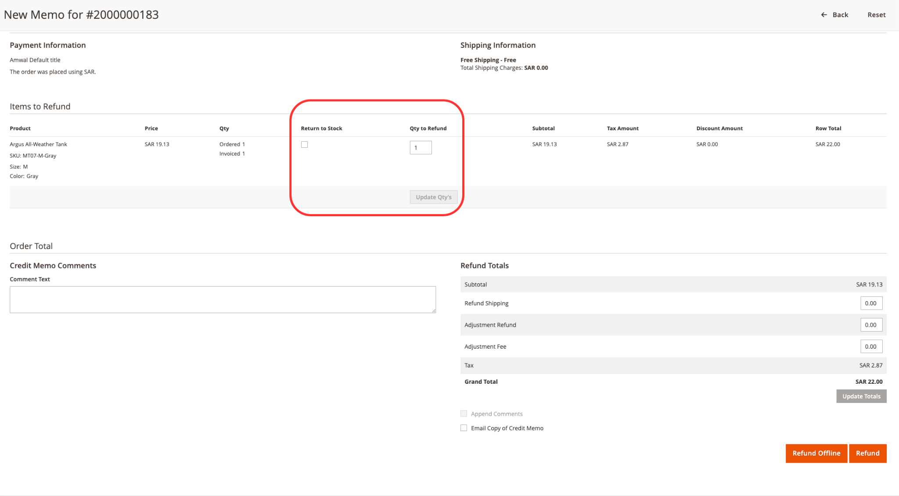This screenshot has width=899, height=496.
Task: Click the Grand Total SAR 22.00 value
Action: pos(869,382)
